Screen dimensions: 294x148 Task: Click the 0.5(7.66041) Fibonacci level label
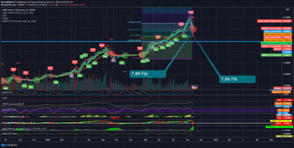tap(136, 35)
